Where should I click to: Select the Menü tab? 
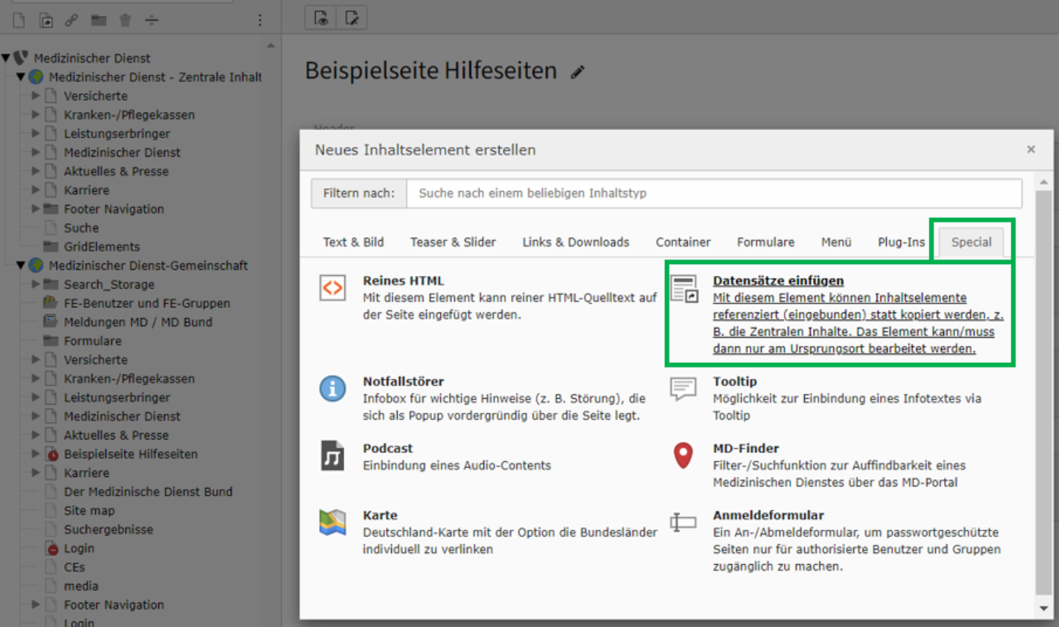pos(837,242)
